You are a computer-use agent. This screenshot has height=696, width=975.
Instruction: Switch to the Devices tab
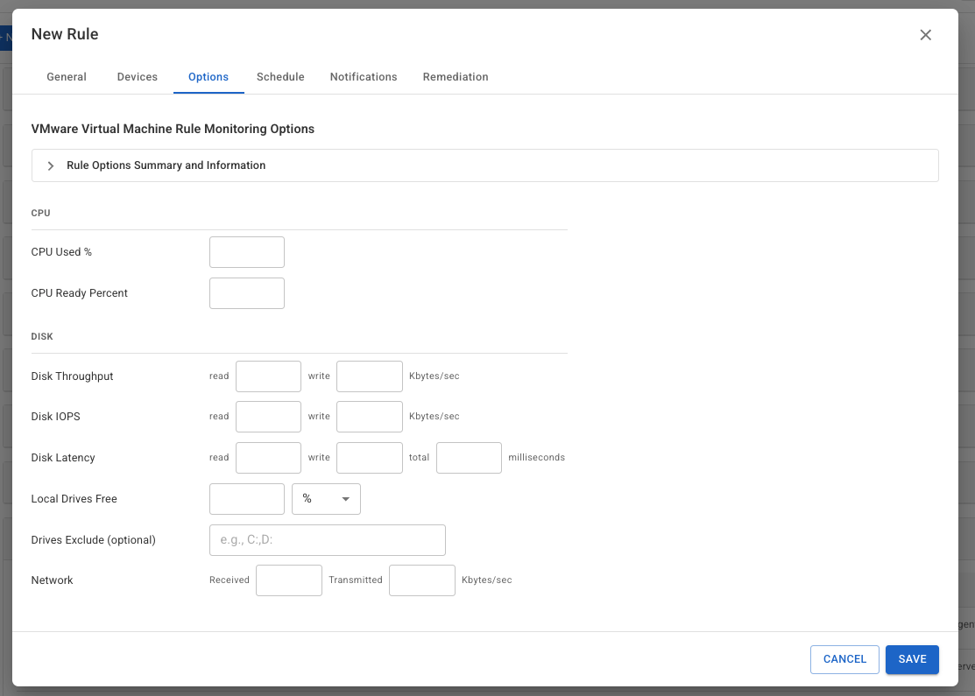(138, 77)
